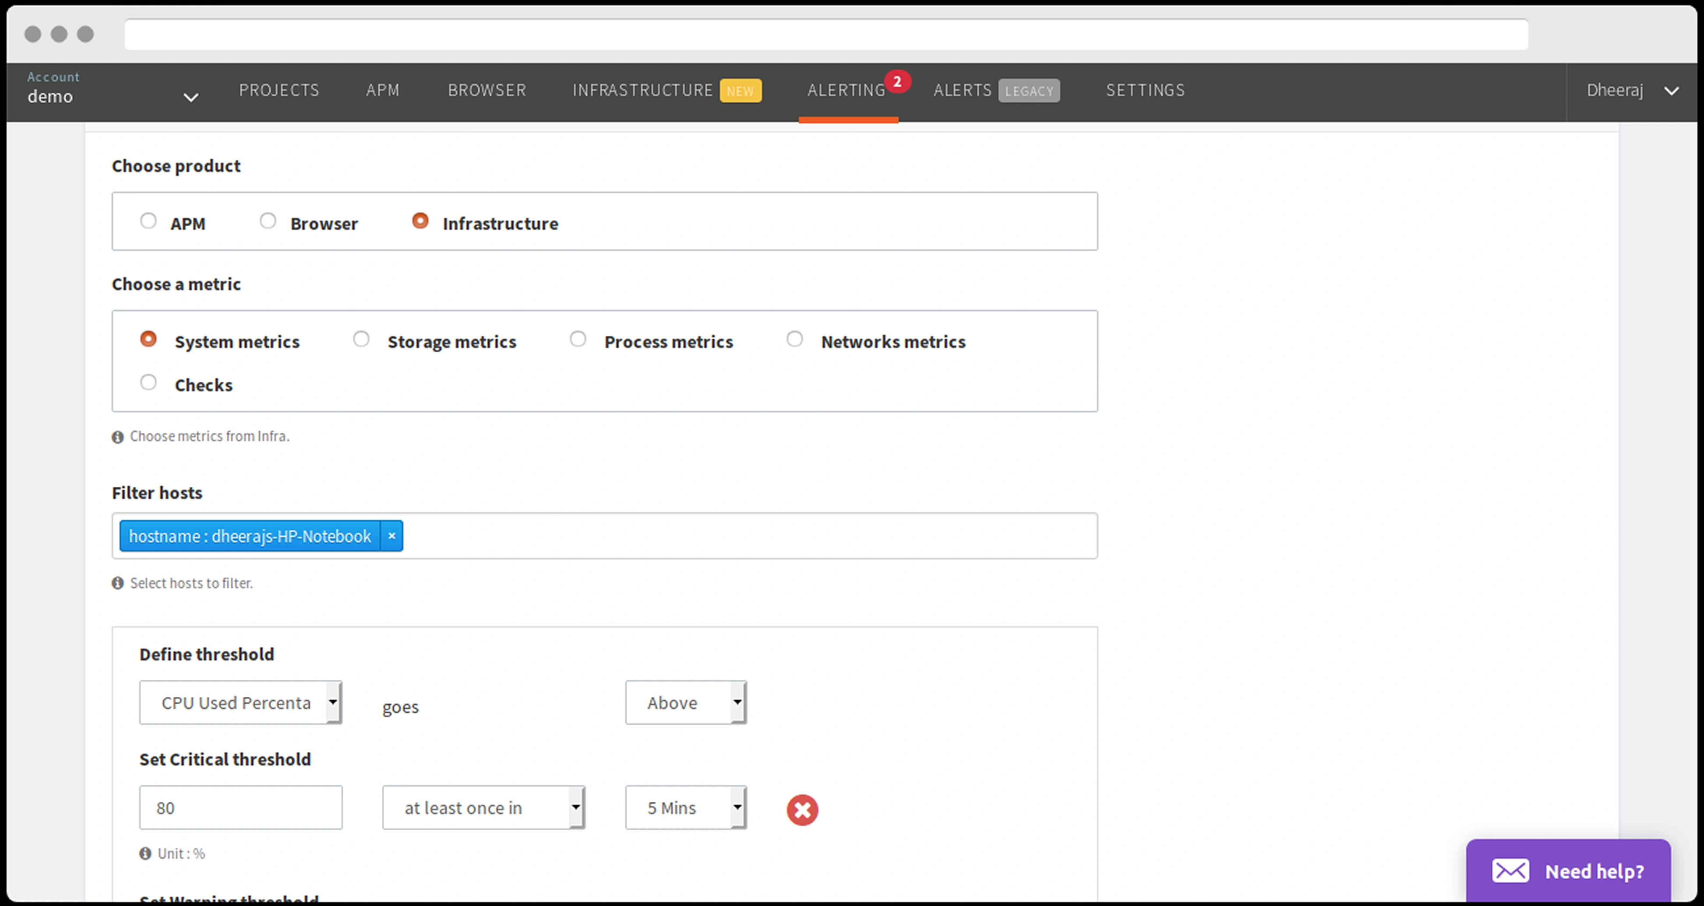This screenshot has width=1704, height=906.
Task: Click info icon beside Choose metrics from Infra
Action: (118, 437)
